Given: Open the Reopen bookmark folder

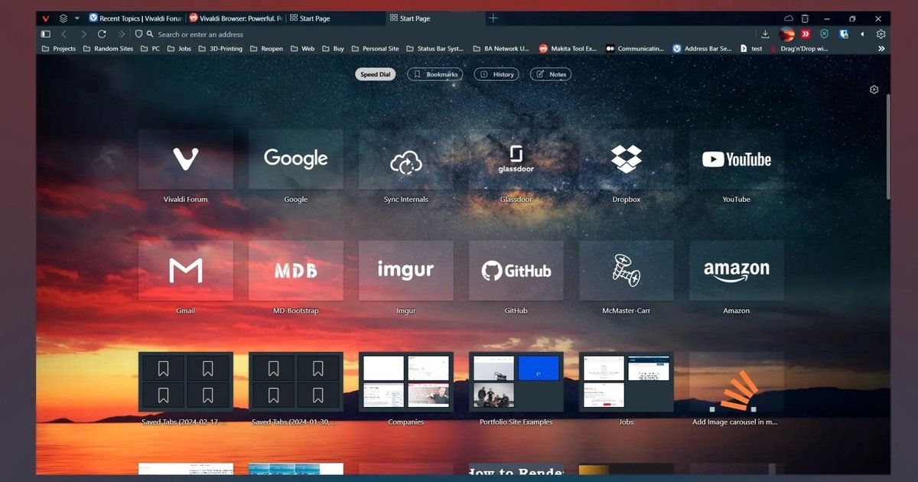Looking at the screenshot, I should coord(266,48).
